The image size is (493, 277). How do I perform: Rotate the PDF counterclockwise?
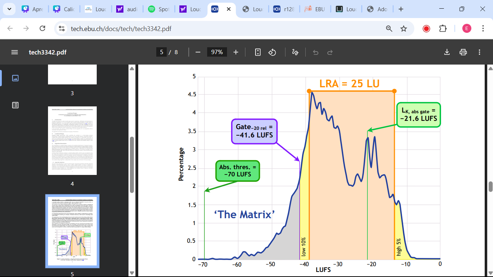272,52
